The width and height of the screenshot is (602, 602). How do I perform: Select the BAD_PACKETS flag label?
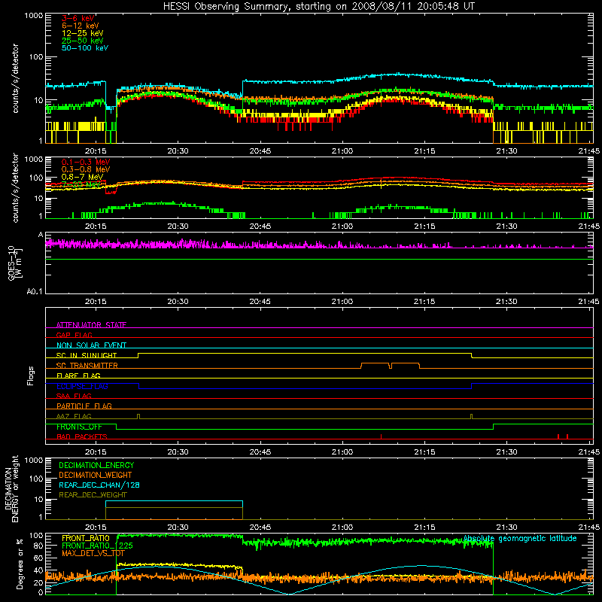coord(82,436)
